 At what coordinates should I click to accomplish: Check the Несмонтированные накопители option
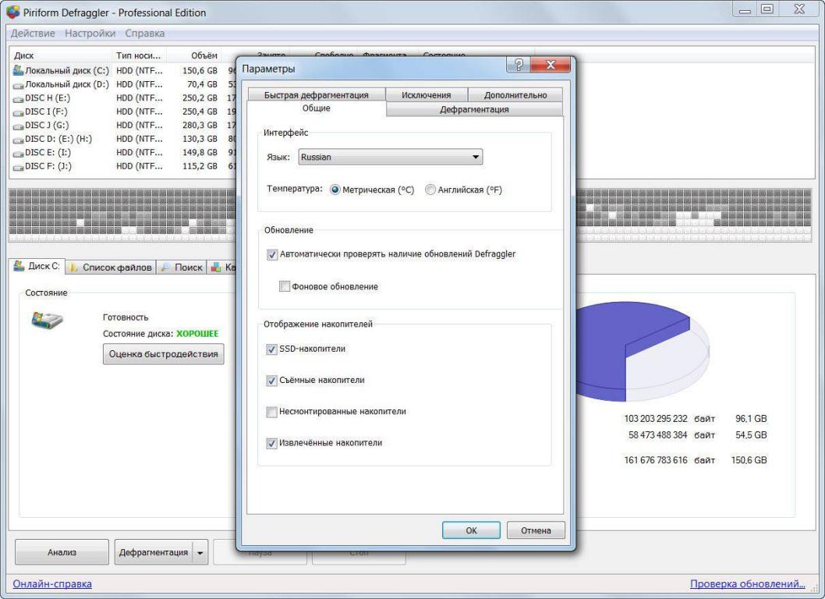click(272, 412)
